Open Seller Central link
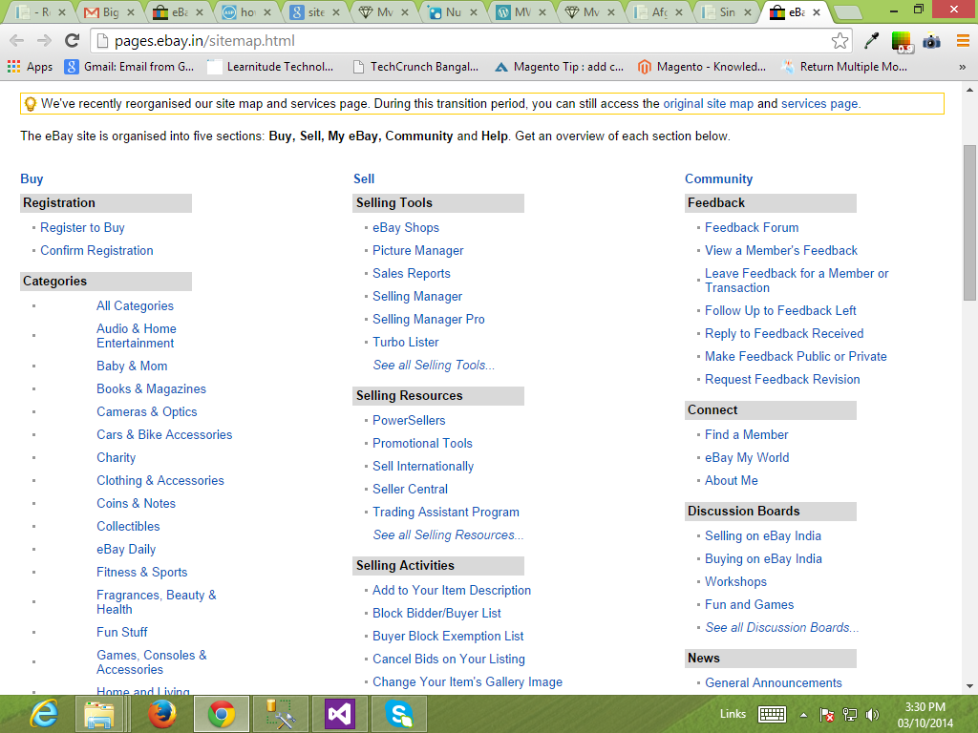The width and height of the screenshot is (978, 733). (x=410, y=490)
